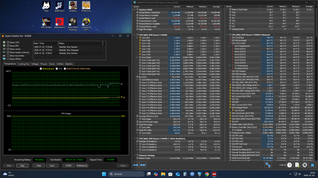Collapse the Core Effective Clocks group
This screenshot has width=318, height=178.
[137, 80]
